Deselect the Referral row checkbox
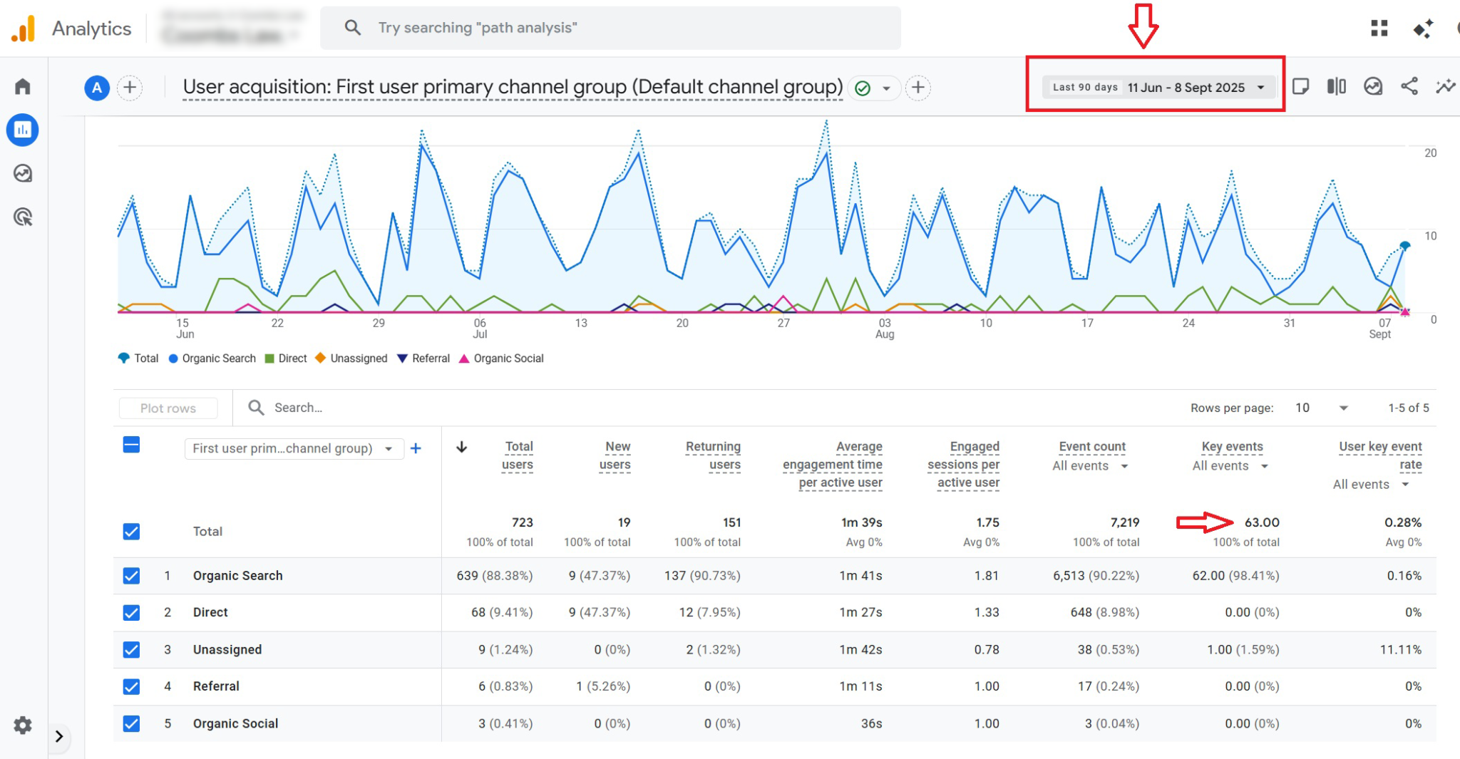Viewport: 1460px width, 759px height. tap(131, 686)
